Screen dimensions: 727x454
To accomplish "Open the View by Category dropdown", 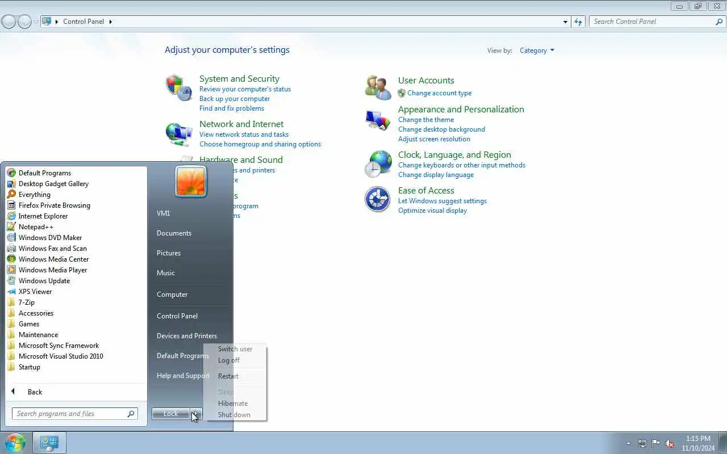I will [537, 51].
